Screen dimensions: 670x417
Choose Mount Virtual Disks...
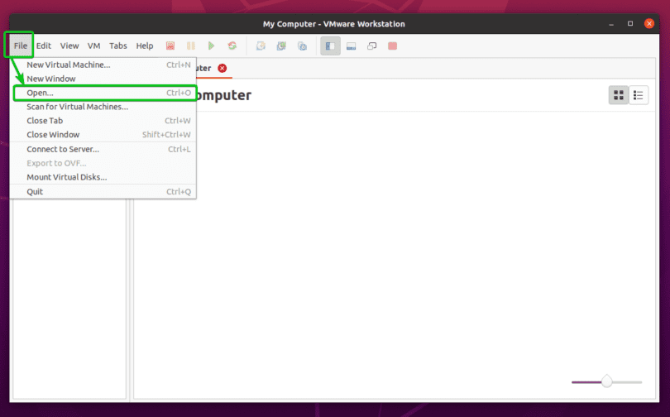(103, 177)
